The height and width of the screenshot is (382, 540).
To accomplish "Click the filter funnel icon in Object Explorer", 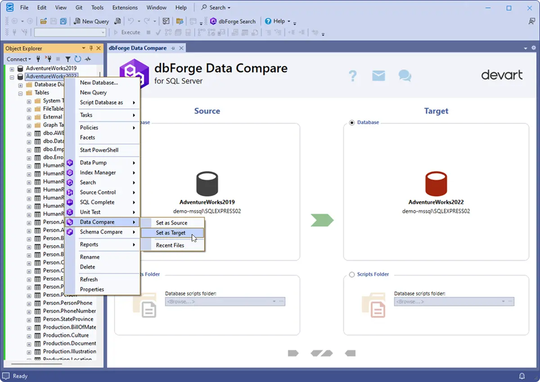I will (67, 59).
